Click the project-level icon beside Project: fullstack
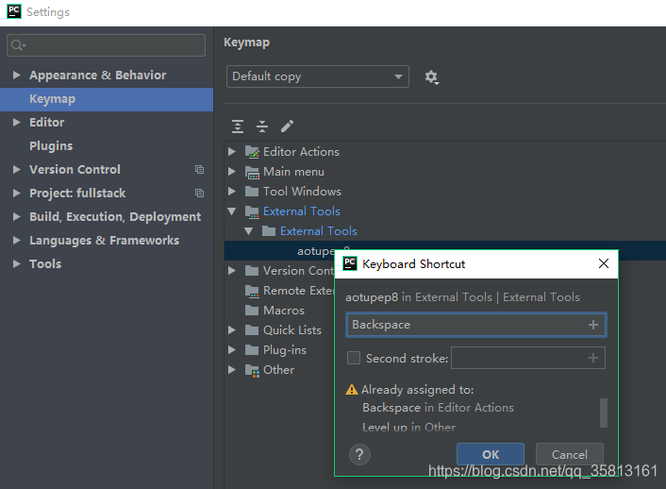The image size is (666, 489). 199,193
